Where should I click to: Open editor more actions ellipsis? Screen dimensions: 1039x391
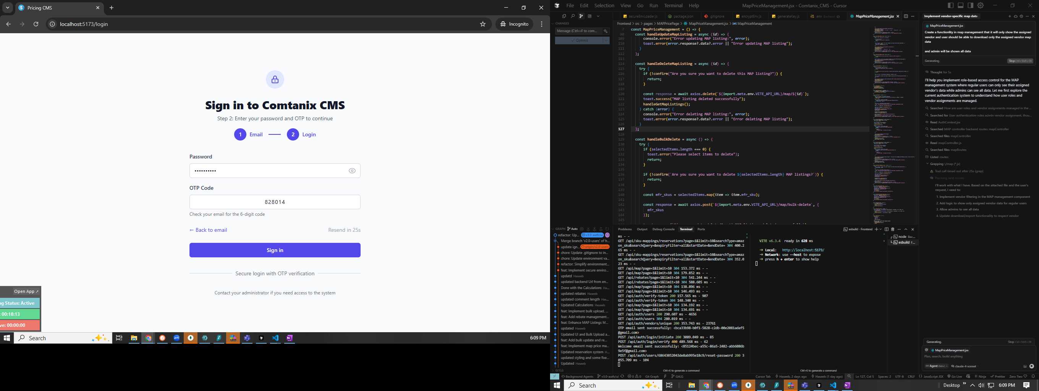click(x=913, y=16)
